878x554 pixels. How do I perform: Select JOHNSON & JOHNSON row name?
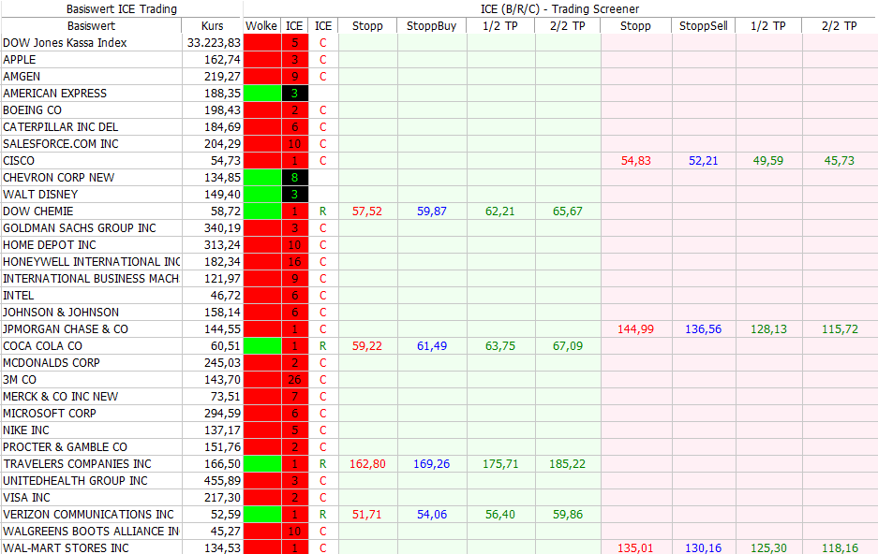[x=61, y=312]
